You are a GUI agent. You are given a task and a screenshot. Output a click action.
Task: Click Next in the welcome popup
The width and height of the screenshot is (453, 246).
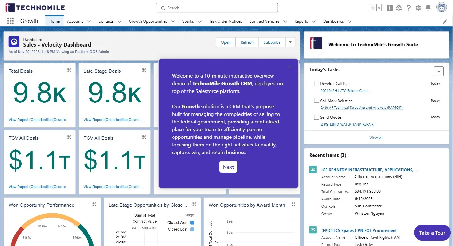(x=228, y=167)
